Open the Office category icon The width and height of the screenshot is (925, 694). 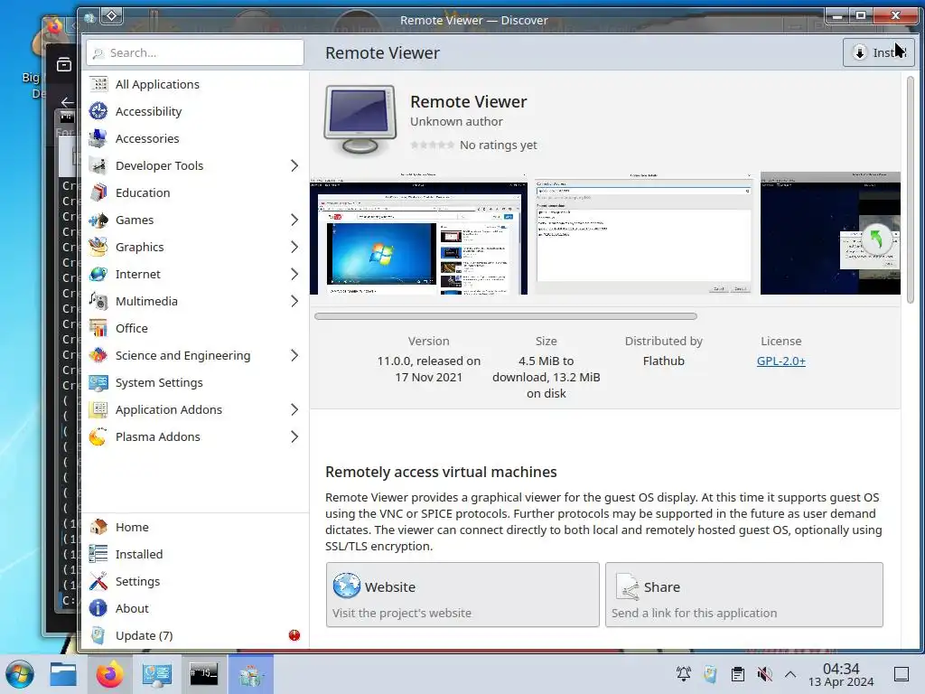tap(98, 329)
